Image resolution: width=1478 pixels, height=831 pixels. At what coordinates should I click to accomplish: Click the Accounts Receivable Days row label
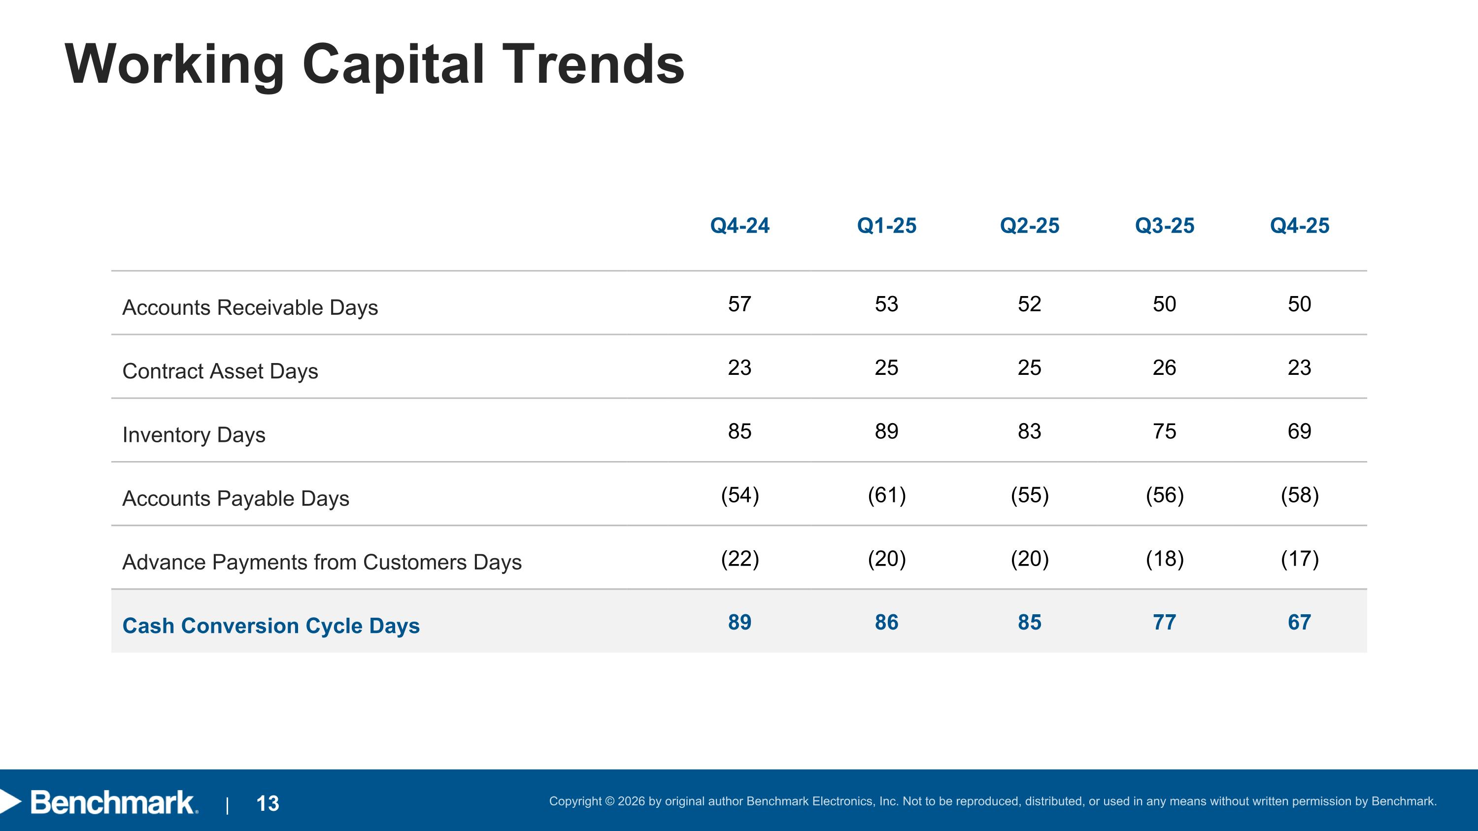coord(250,307)
